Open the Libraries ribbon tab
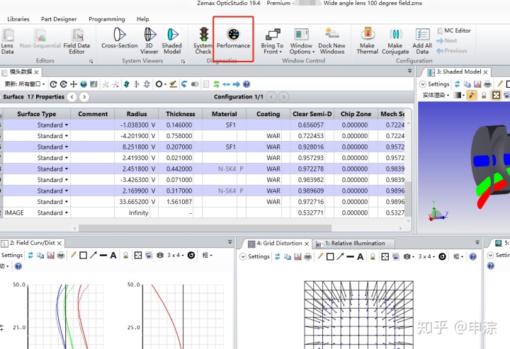Screen dimensions: 510x349 click(x=18, y=19)
